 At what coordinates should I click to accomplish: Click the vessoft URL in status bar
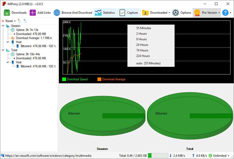coord(48,156)
